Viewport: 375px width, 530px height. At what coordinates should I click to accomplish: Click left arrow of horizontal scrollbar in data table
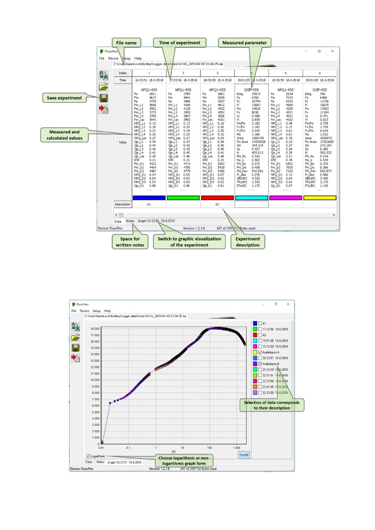116,215
